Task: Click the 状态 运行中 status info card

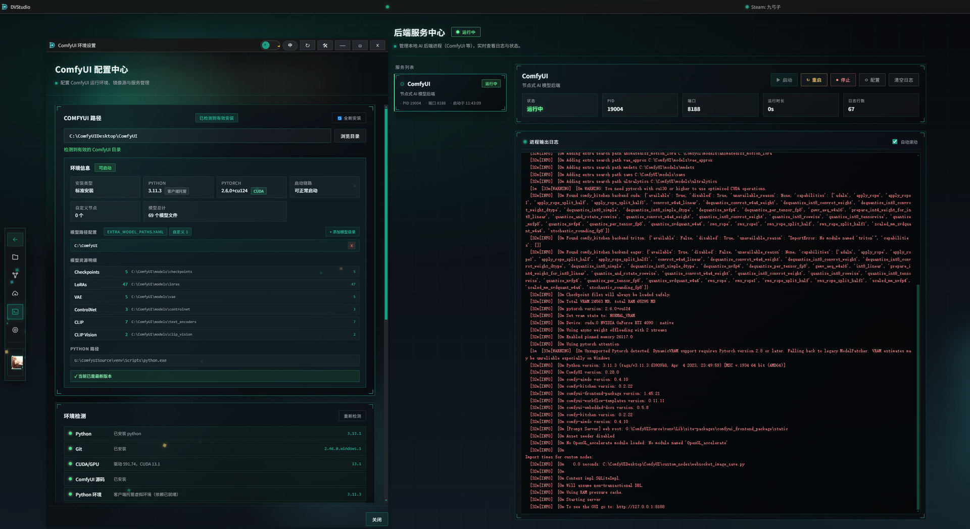Action: coord(559,105)
